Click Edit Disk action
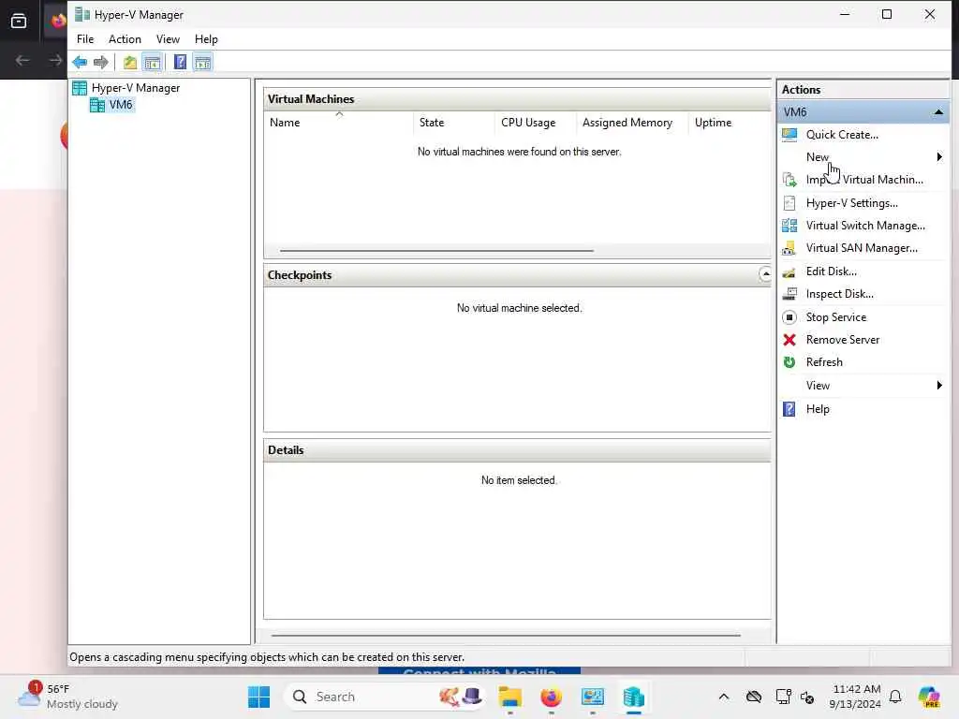Screen dimensions: 959x719 pos(831,271)
